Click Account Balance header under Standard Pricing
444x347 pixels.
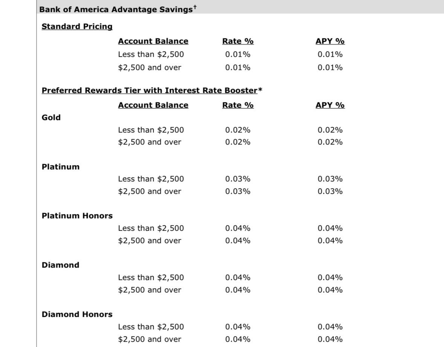[x=153, y=41]
